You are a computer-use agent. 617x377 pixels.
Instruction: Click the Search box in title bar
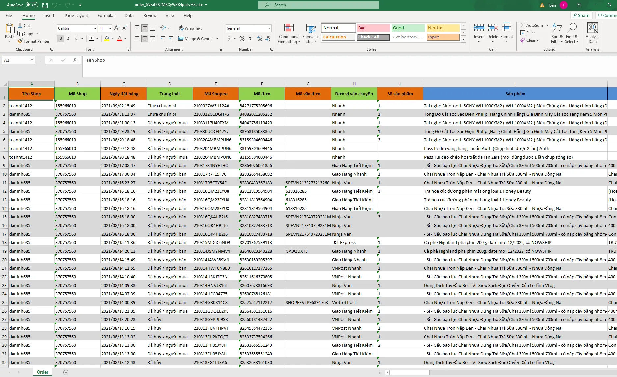click(319, 5)
